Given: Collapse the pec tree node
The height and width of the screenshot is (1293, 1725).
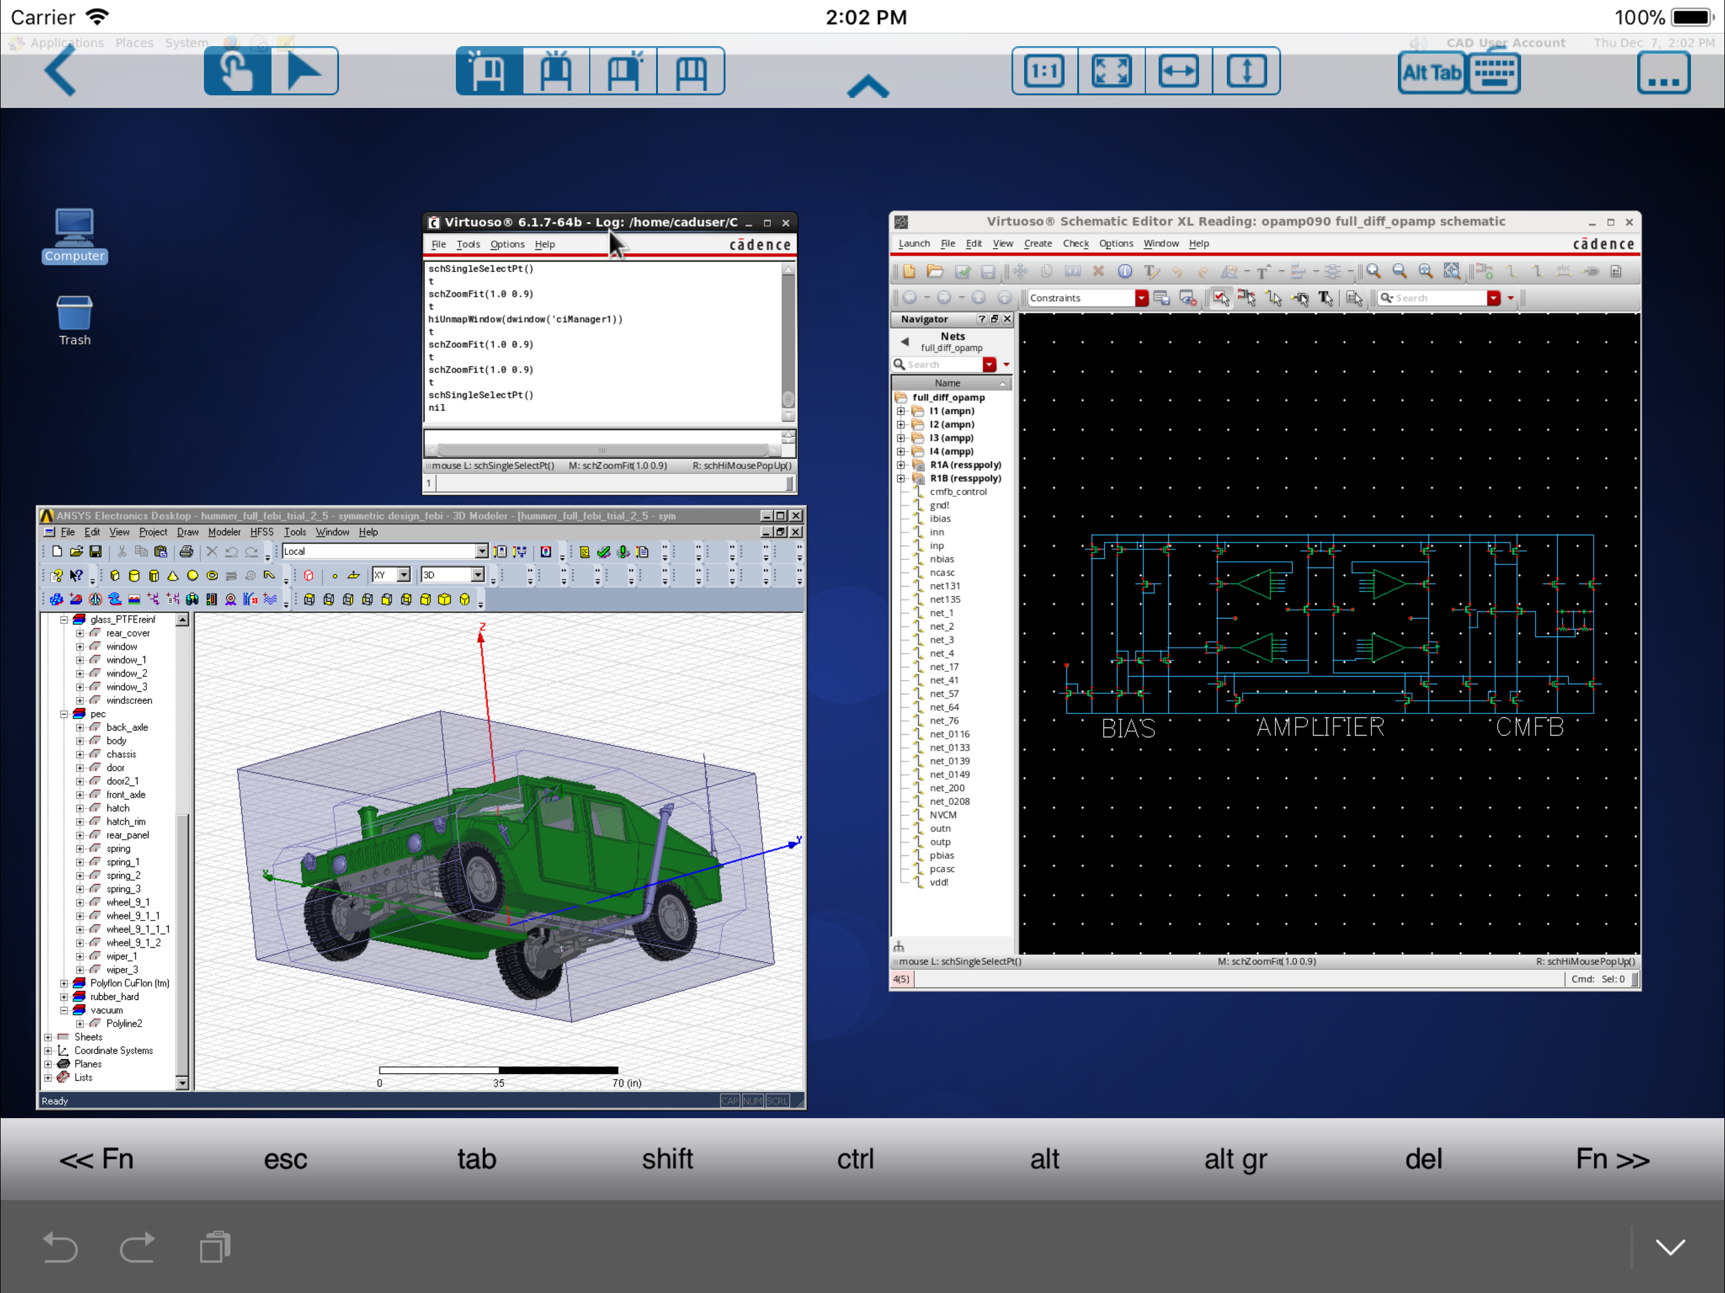Looking at the screenshot, I should pyautogui.click(x=64, y=713).
